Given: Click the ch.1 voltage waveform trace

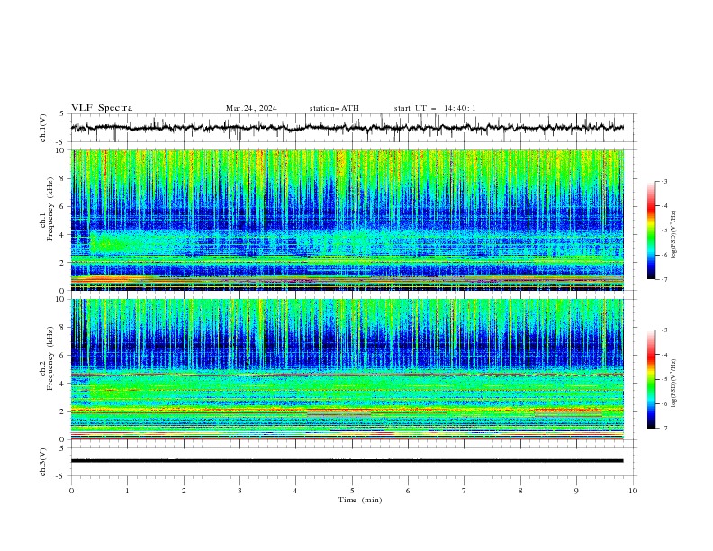Looking at the screenshot, I should tap(347, 128).
